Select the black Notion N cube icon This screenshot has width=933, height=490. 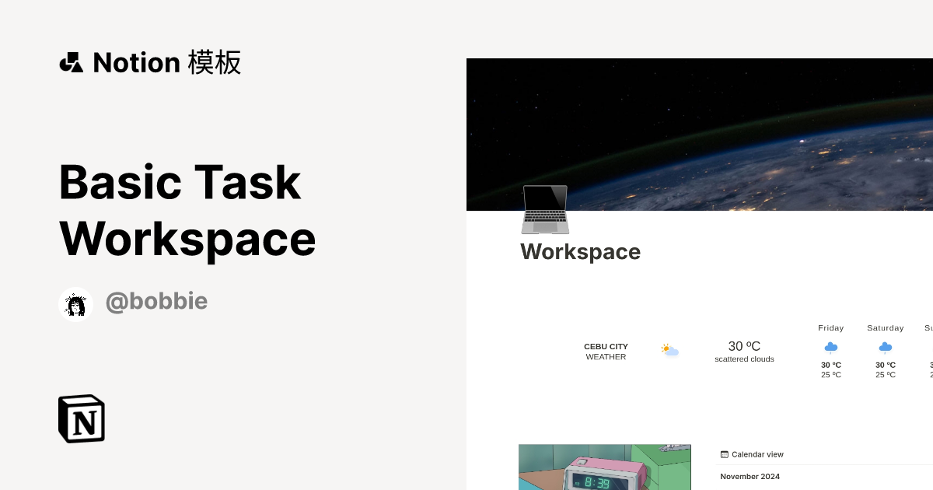(81, 418)
